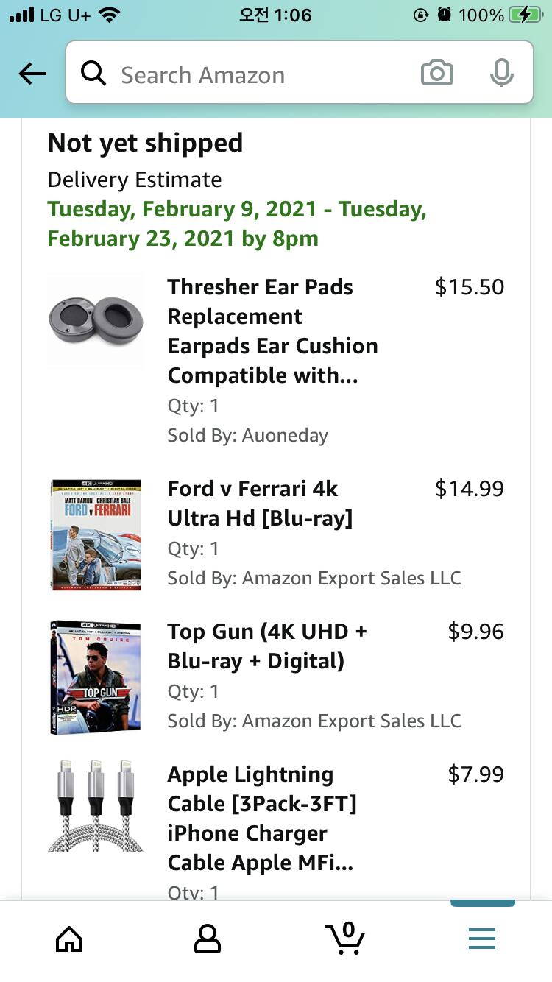The width and height of the screenshot is (552, 982).
Task: Open Thresher Ear Pads product thumbnail
Action: click(x=96, y=321)
